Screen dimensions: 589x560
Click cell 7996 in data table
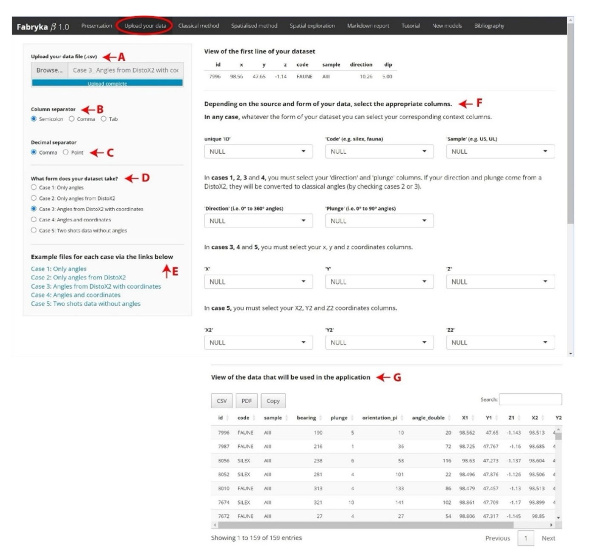click(224, 432)
